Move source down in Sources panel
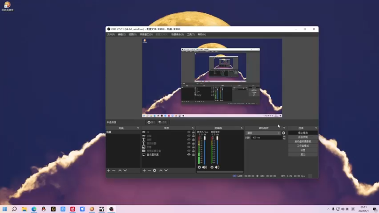 (166, 170)
